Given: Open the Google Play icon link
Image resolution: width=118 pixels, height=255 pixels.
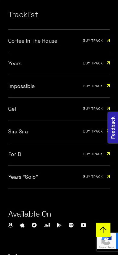Looking at the screenshot, I should [x=59, y=225].
